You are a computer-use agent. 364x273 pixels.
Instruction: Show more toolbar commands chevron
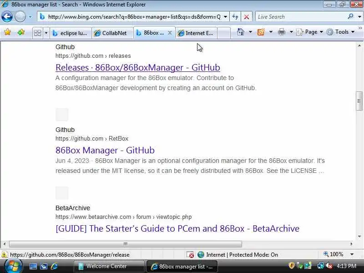360,28
